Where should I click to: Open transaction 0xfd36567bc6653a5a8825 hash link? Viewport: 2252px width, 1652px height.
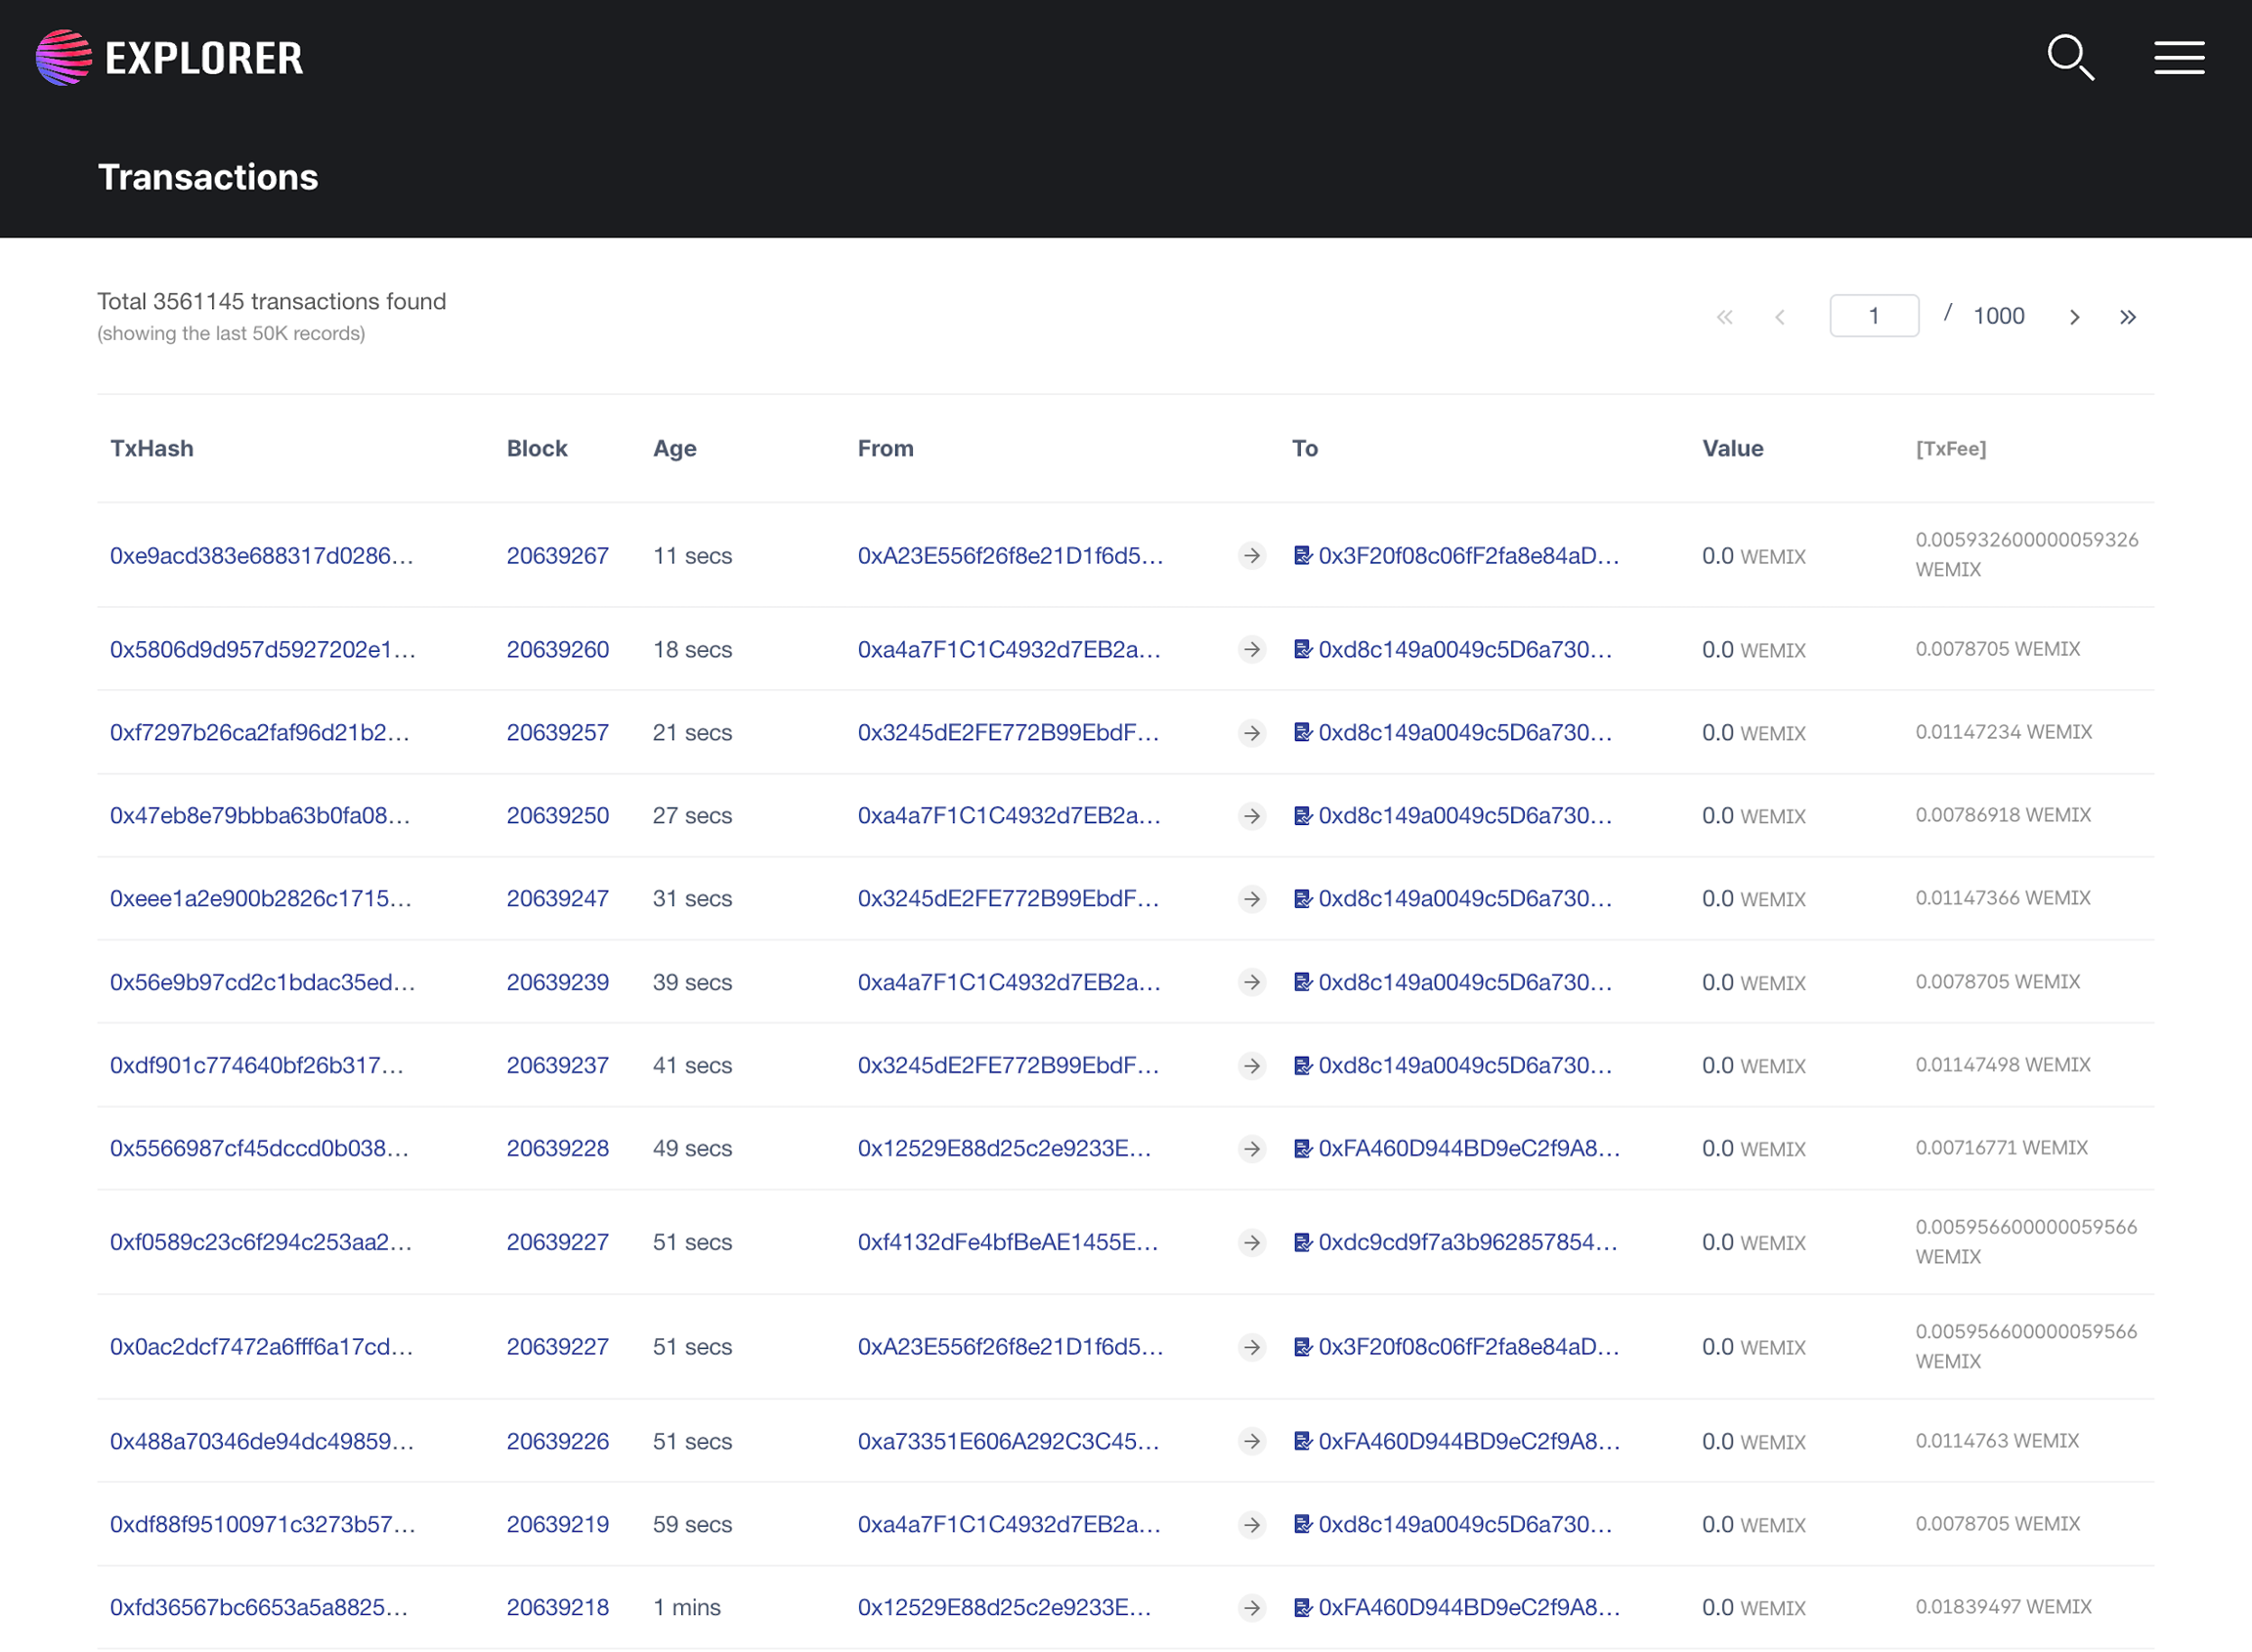tap(259, 1607)
